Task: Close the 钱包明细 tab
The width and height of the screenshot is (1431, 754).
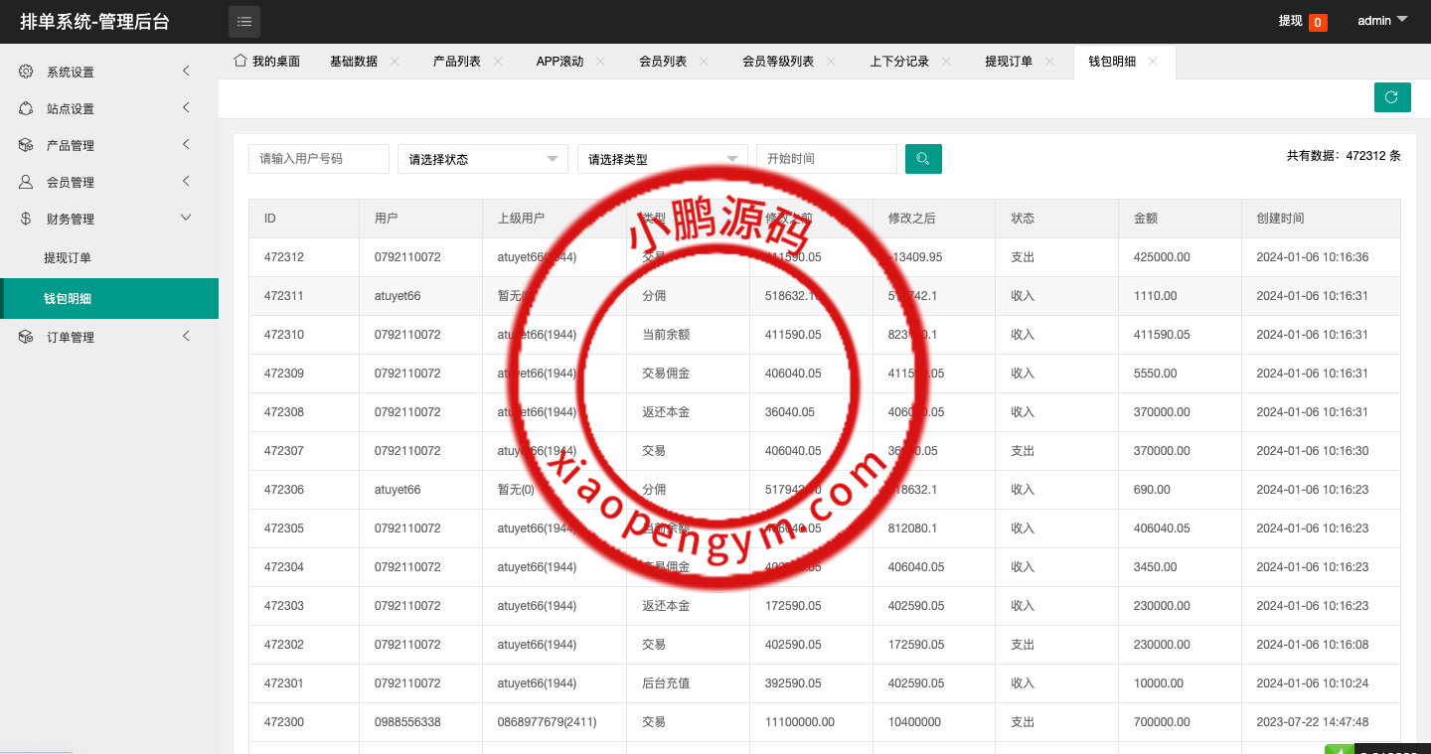Action: coord(1153,62)
